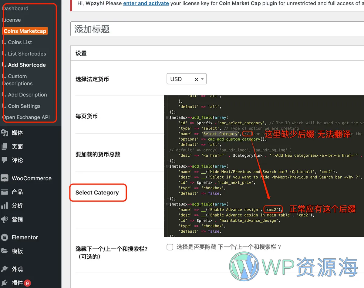Click the Pages (页面) sidebar icon

pyautogui.click(x=5, y=147)
